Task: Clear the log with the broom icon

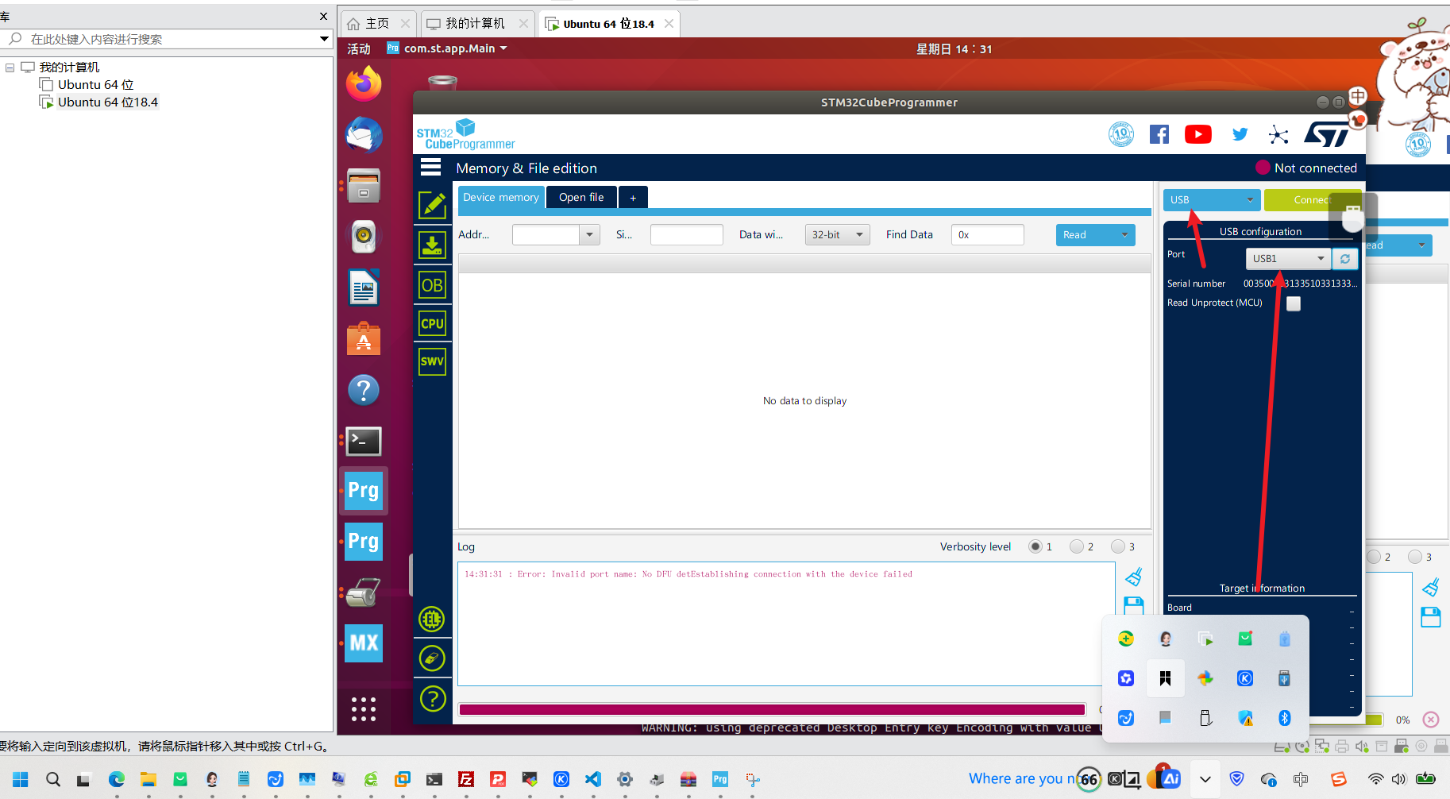Action: (1134, 577)
